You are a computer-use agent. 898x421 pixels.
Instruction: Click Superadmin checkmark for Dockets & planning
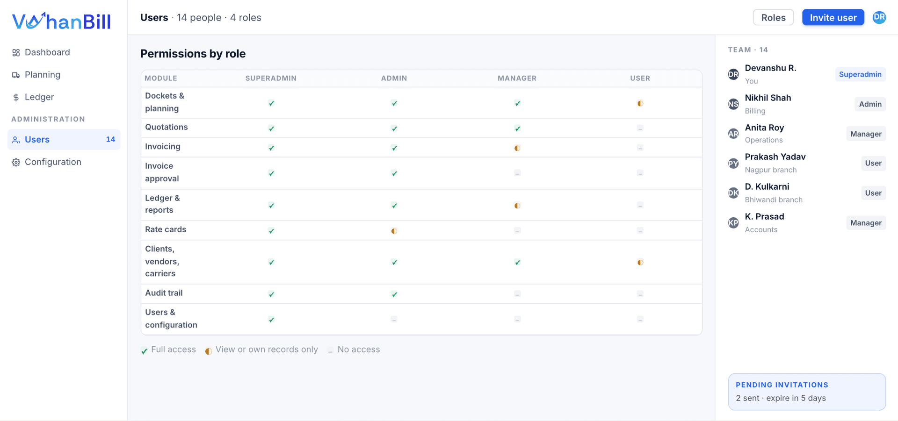[x=271, y=103]
